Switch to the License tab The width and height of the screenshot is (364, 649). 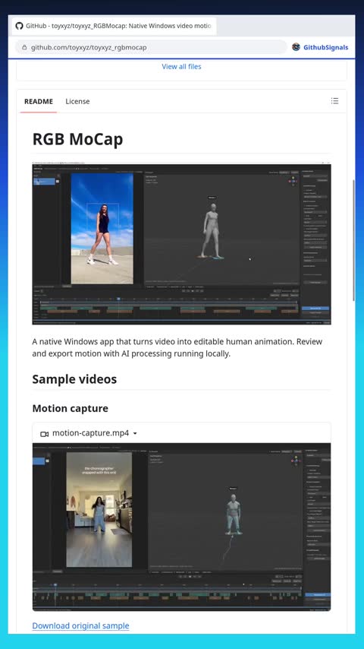click(77, 101)
